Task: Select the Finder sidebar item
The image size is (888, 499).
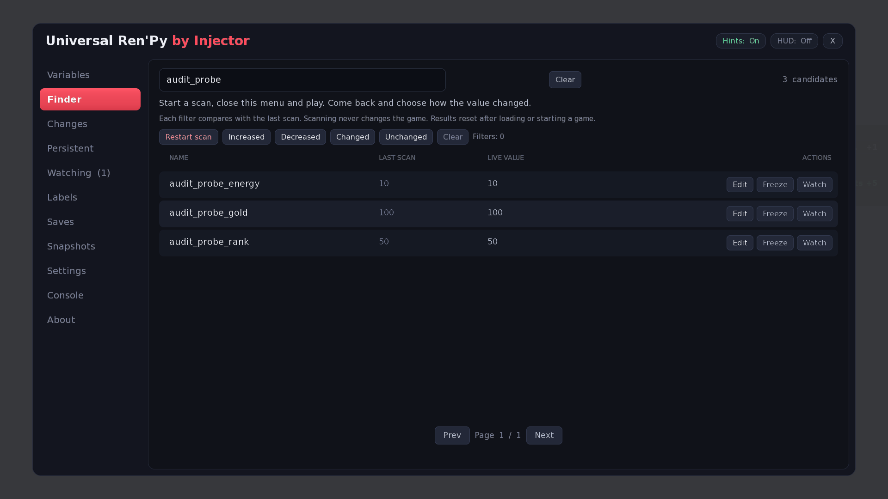Action: click(90, 99)
